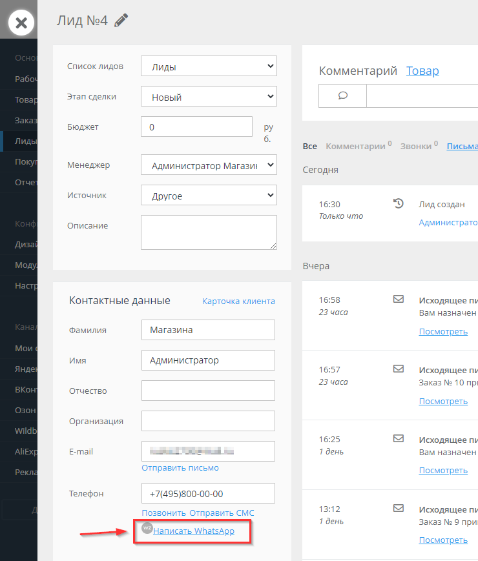This screenshot has width=478, height=561.
Task: Click pencil icon to edit lead title
Action: pyautogui.click(x=121, y=21)
